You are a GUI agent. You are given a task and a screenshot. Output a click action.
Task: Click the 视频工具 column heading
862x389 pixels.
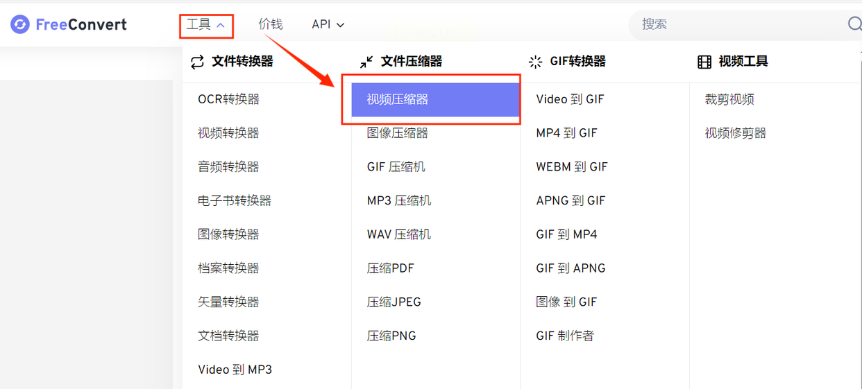(743, 62)
